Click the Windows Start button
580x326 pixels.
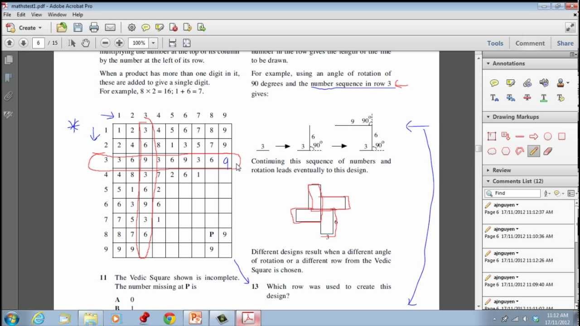click(x=11, y=318)
